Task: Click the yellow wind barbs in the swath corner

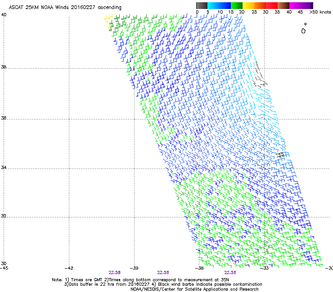Action: 108,21
